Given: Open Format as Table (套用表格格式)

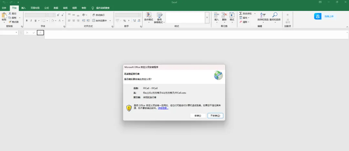Looking at the screenshot, I should click(159, 18).
